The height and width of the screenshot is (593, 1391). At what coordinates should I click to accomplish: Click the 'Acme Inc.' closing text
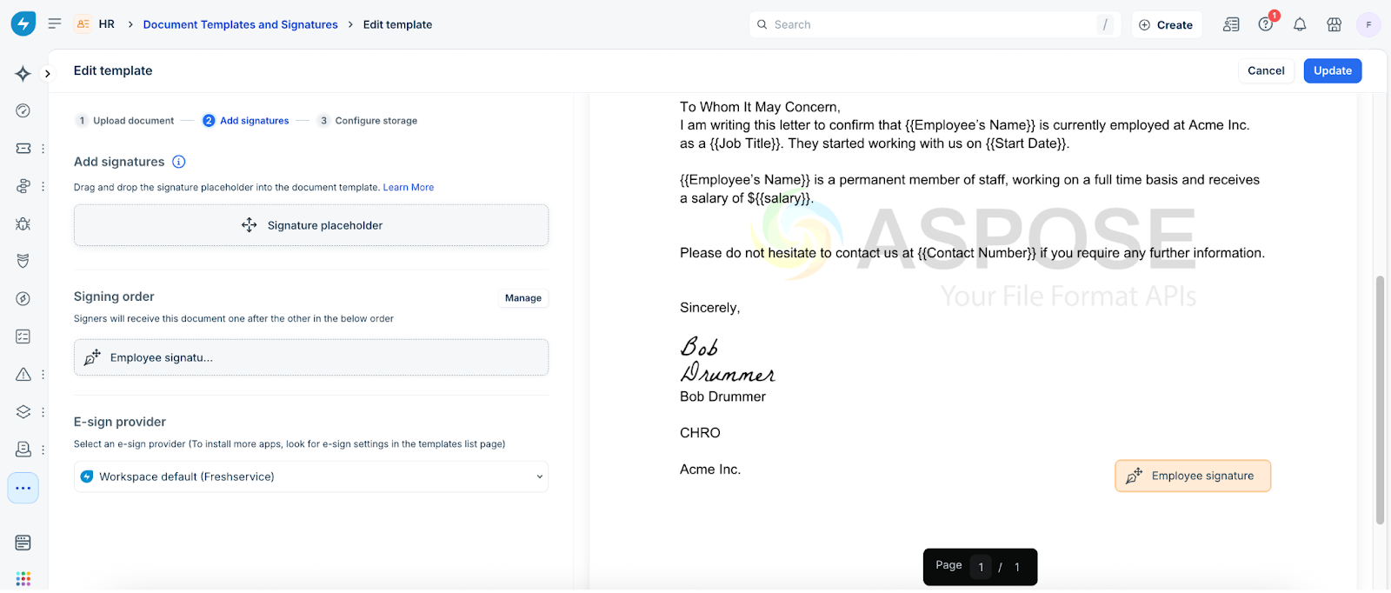click(x=710, y=470)
